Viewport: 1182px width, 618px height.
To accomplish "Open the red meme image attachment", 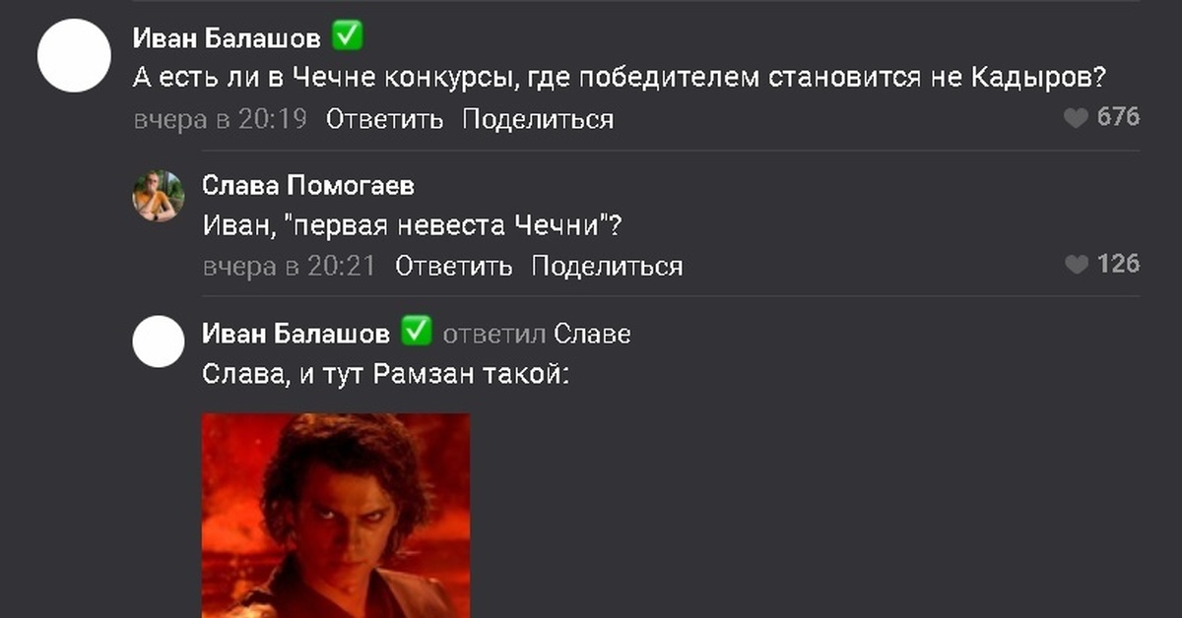I will tap(336, 516).
